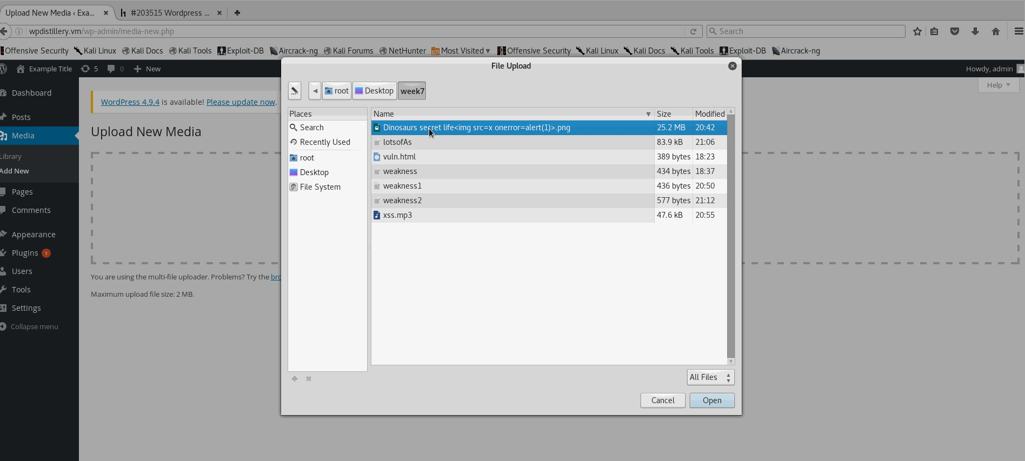Click the type-a-file-name pencil icon
1025x461 pixels.
[x=295, y=91]
